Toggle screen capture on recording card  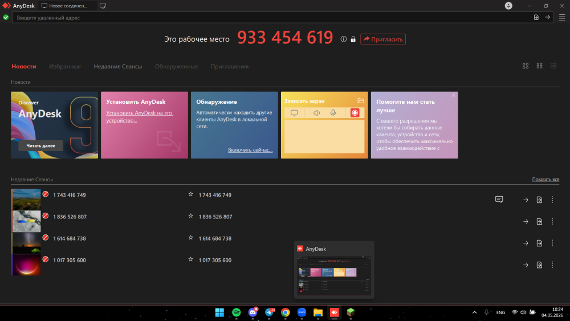tap(294, 113)
